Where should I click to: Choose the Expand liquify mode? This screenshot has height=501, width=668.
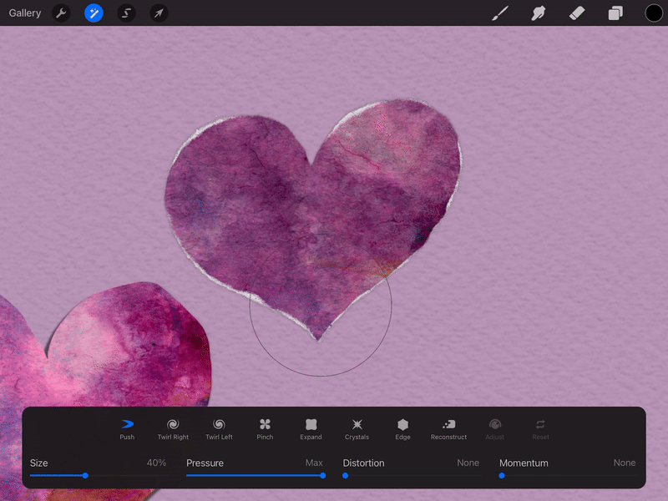point(311,429)
